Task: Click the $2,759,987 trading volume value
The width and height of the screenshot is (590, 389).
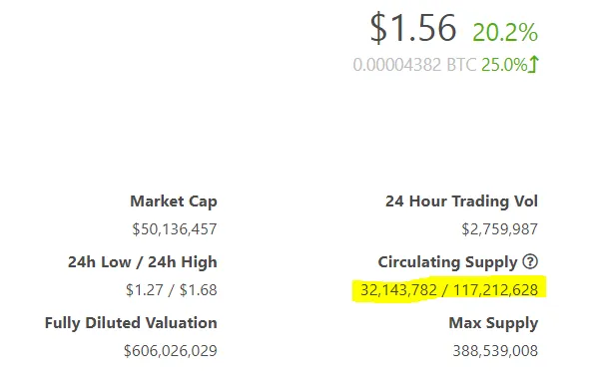Action: [x=500, y=228]
